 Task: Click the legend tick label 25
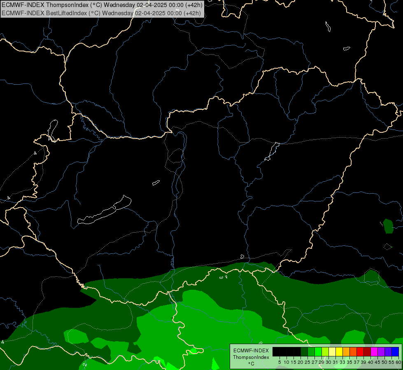[x=307, y=362]
